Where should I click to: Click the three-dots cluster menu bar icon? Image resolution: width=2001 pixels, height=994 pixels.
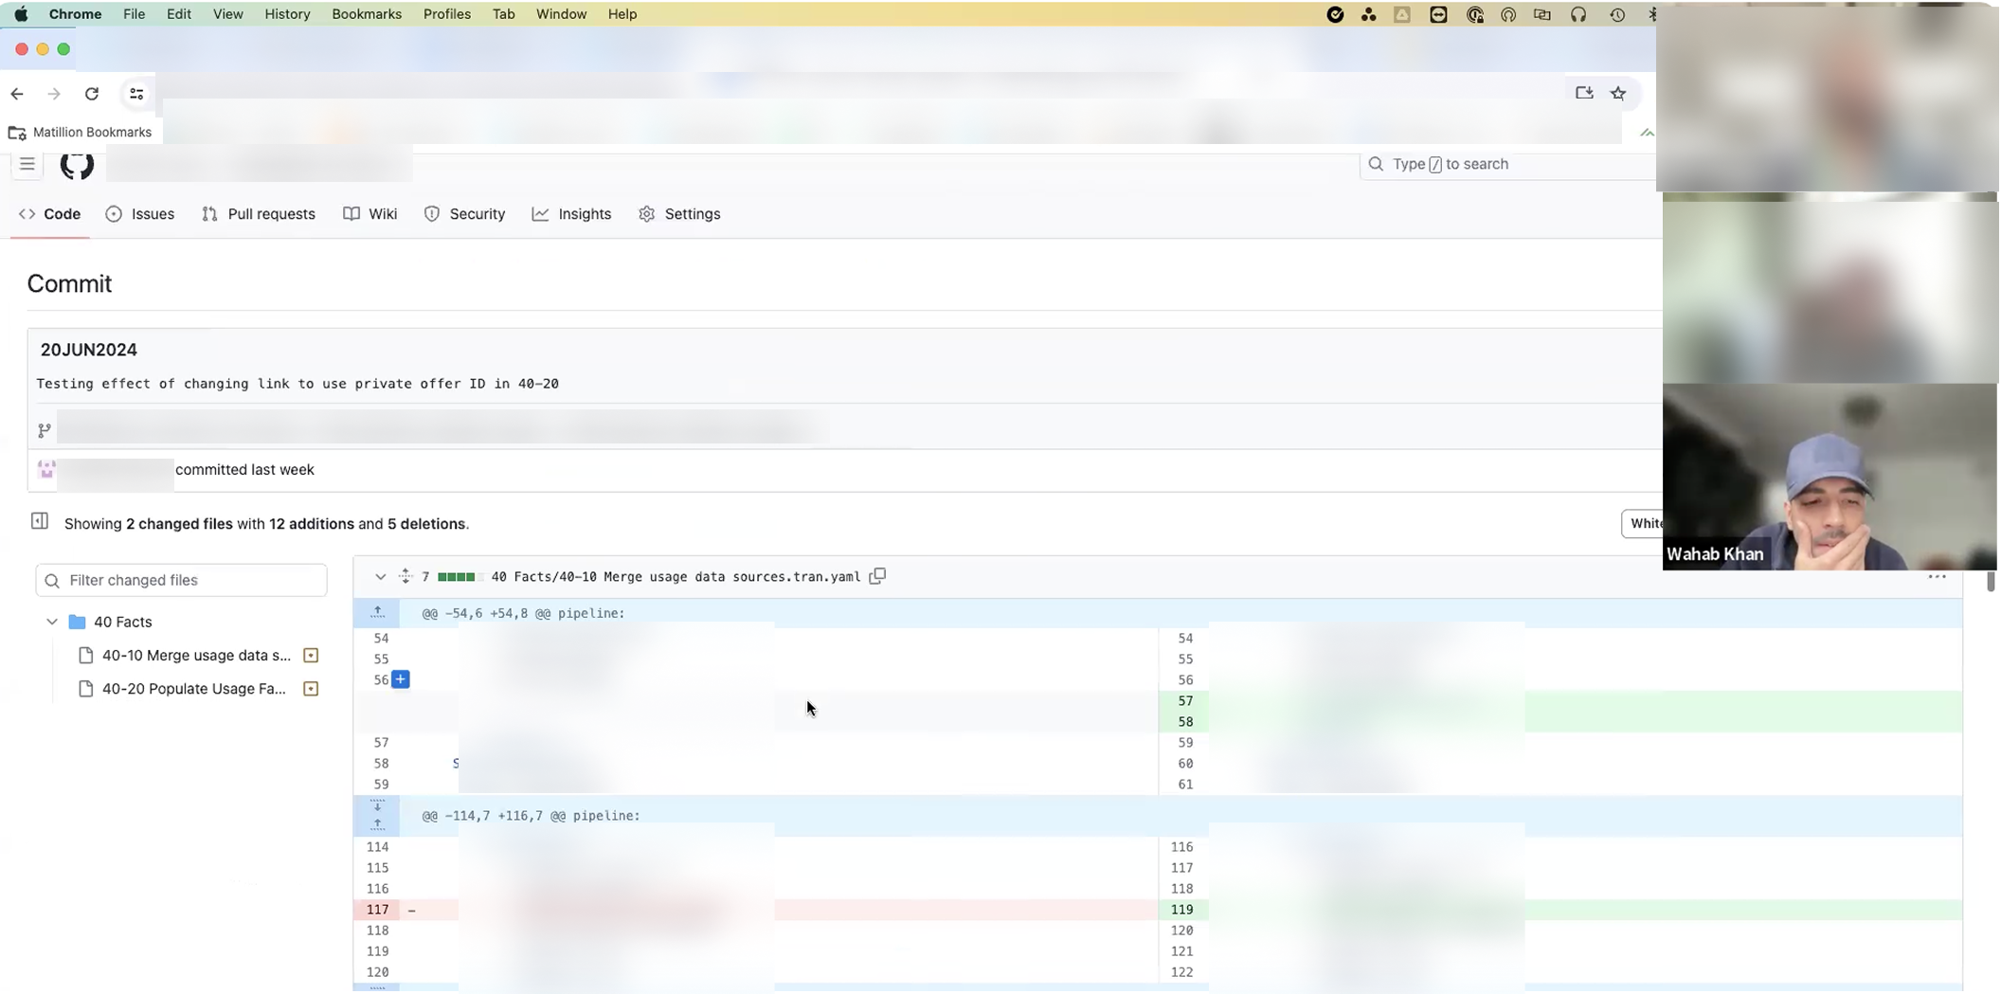coord(1368,14)
